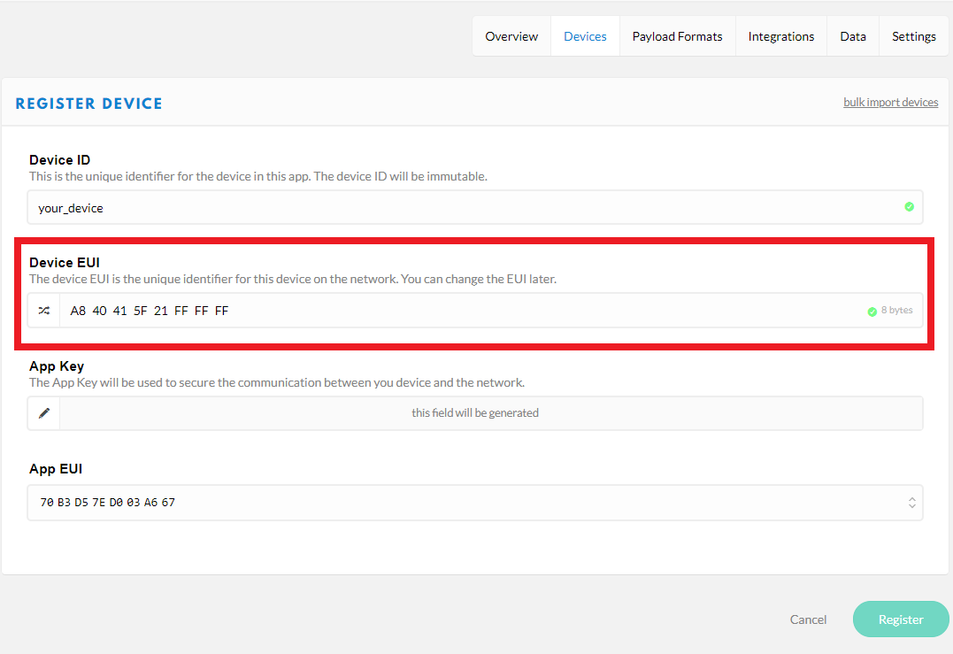Open the Settings tab
This screenshot has height=654, width=953.
tap(913, 36)
